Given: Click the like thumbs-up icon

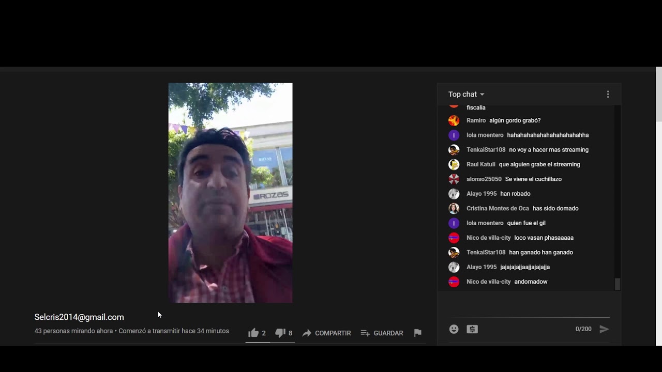Looking at the screenshot, I should [253, 333].
